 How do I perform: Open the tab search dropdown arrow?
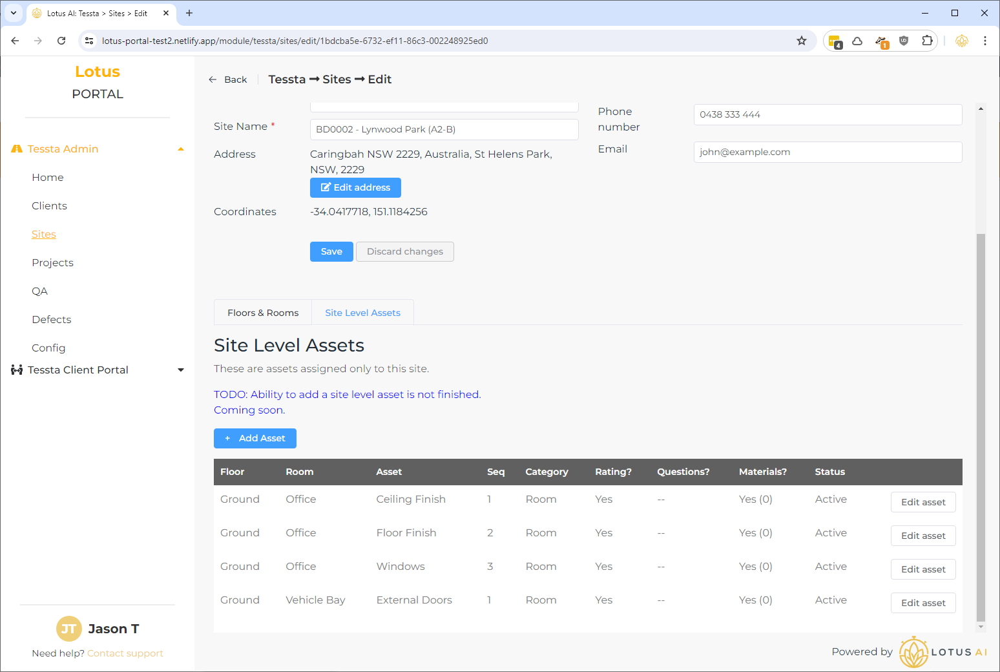(x=14, y=13)
